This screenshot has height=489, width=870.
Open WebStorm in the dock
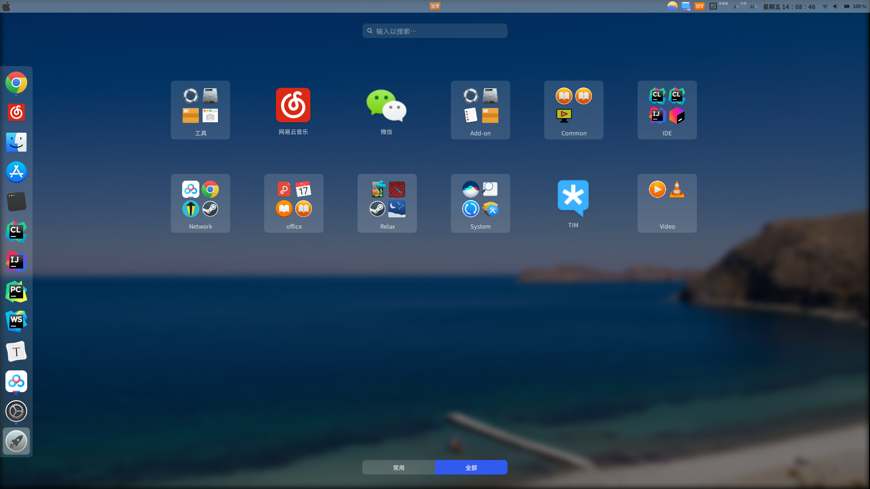pyautogui.click(x=16, y=321)
